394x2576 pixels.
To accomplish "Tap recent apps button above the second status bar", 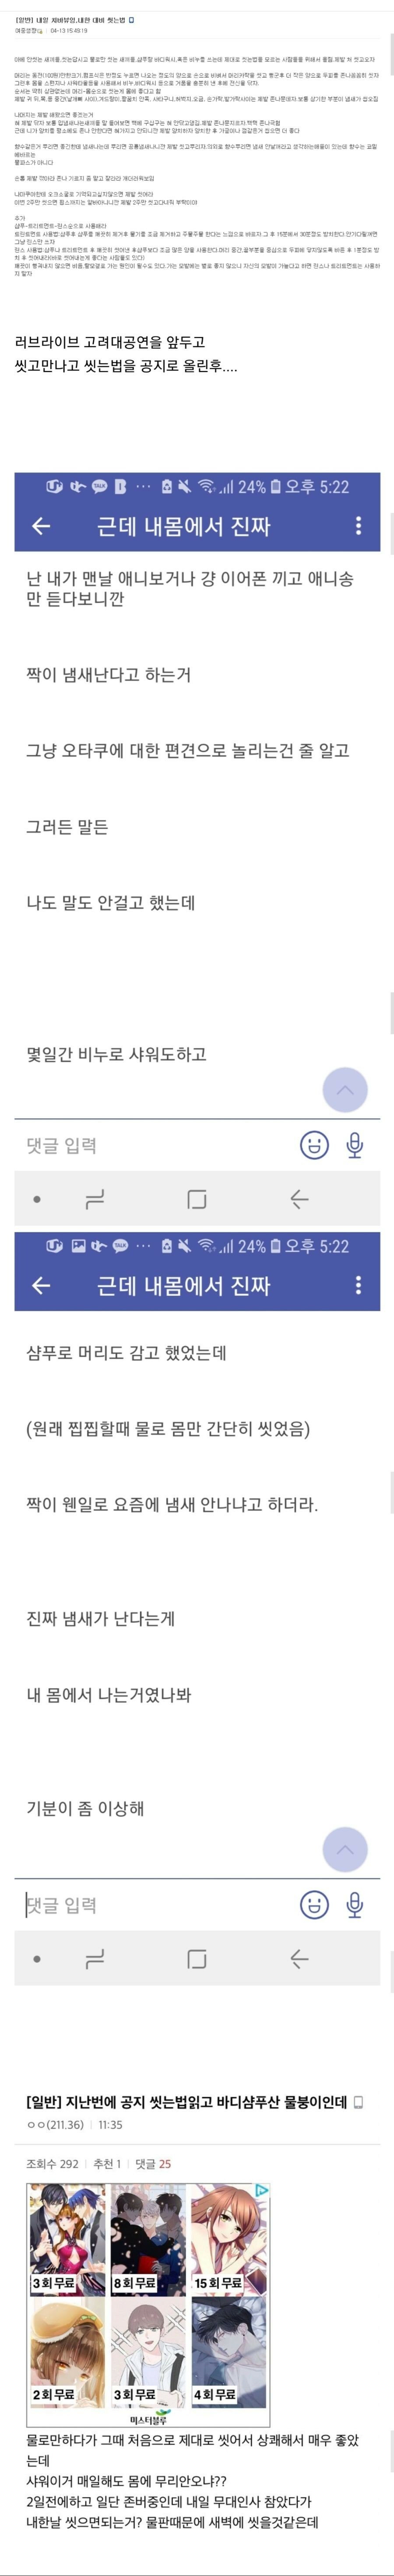I will (x=96, y=1199).
